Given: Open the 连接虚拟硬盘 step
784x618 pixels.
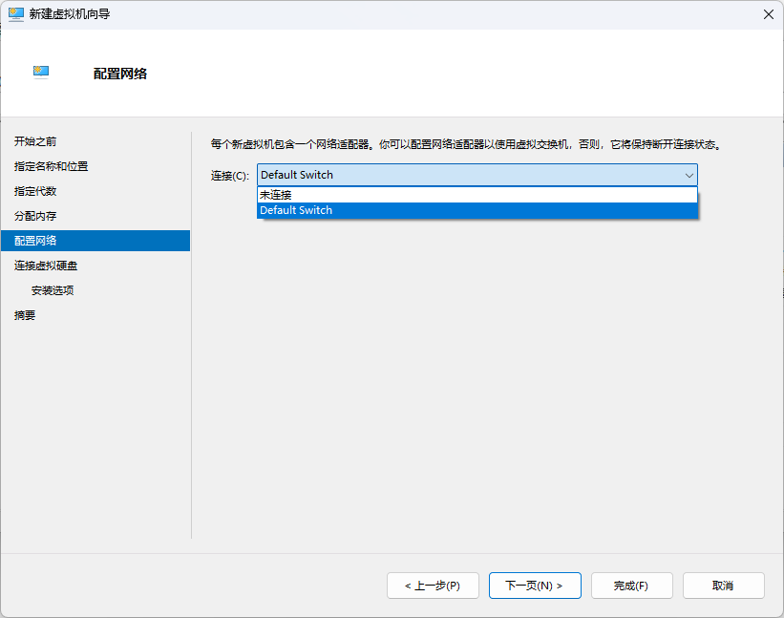Looking at the screenshot, I should (x=46, y=266).
